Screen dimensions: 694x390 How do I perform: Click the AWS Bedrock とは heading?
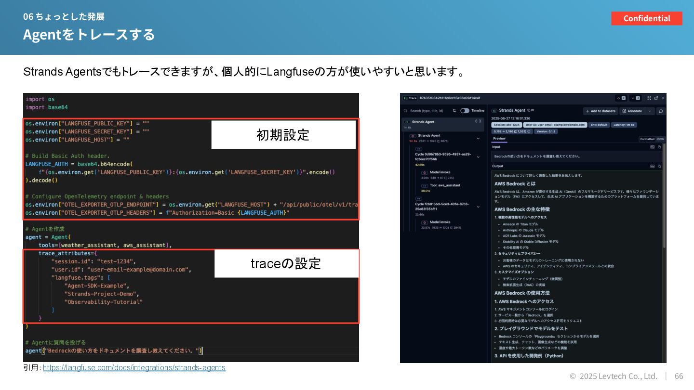click(515, 183)
